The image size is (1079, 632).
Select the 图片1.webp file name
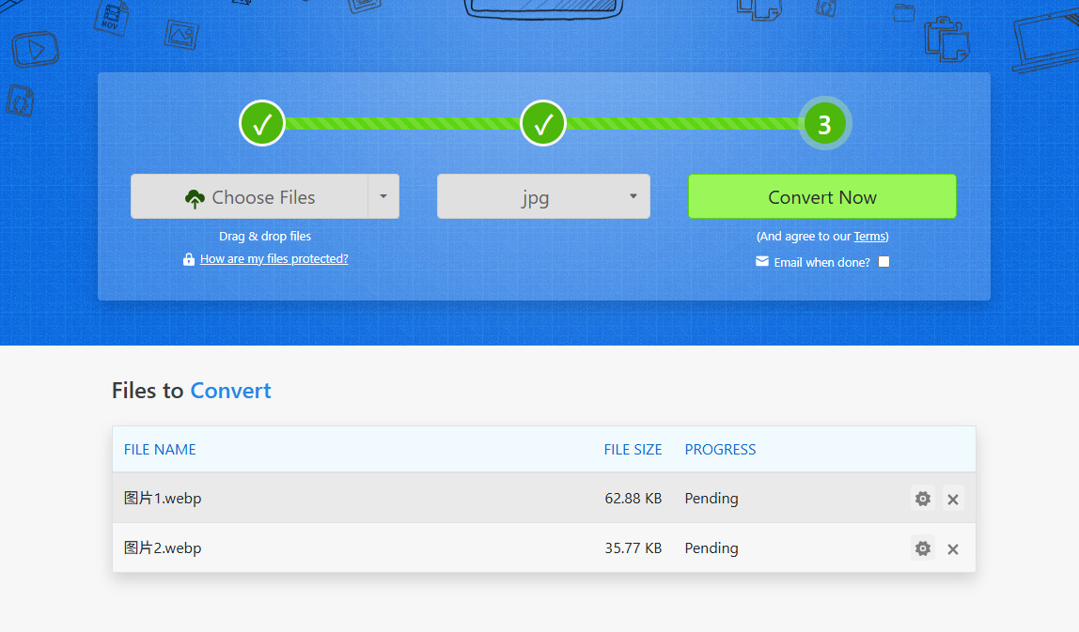click(163, 499)
